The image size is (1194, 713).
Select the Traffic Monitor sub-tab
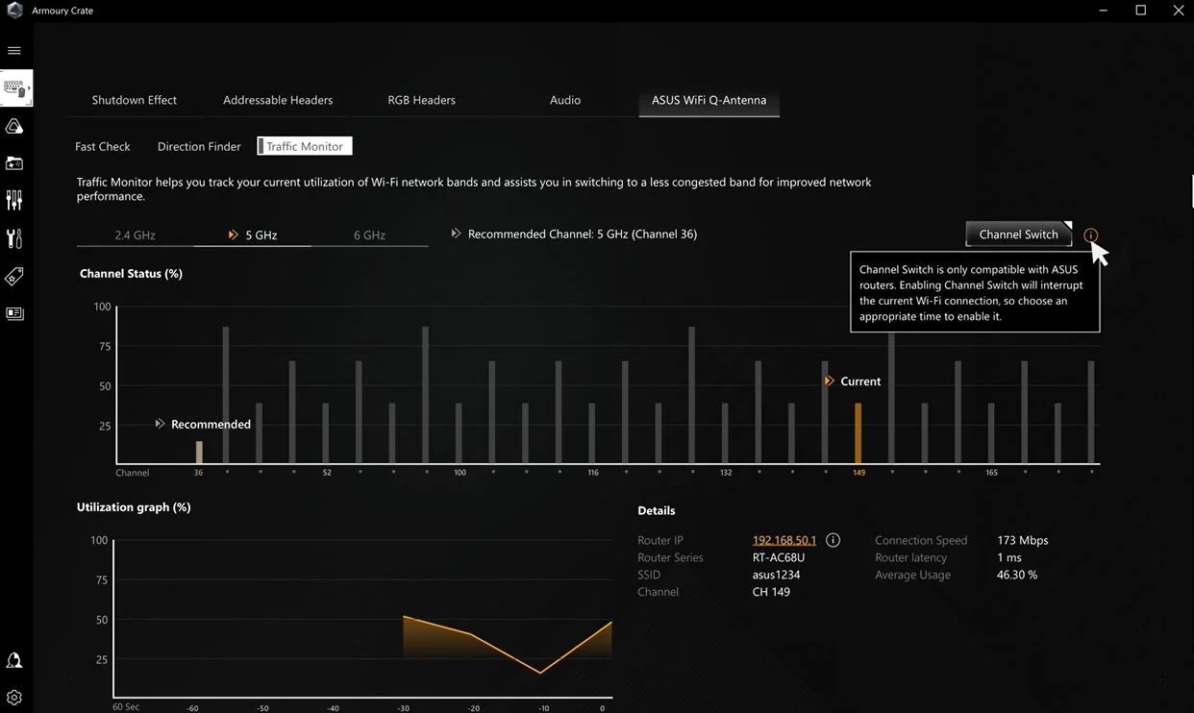[x=305, y=146]
